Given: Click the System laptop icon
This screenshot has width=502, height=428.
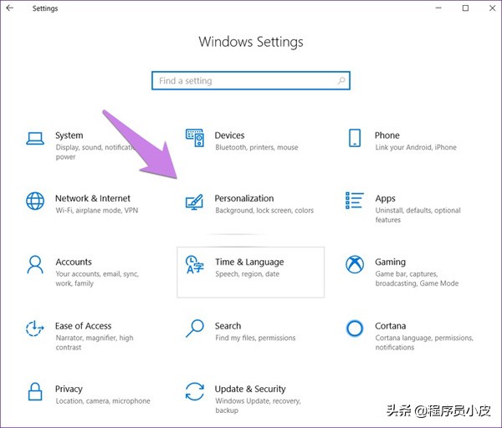Looking at the screenshot, I should pos(35,139).
